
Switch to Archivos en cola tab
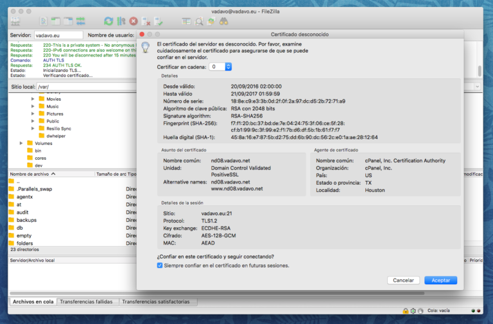pos(33,302)
